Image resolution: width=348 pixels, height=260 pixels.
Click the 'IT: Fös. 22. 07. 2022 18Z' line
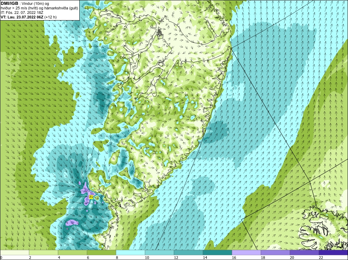coord(22,13)
